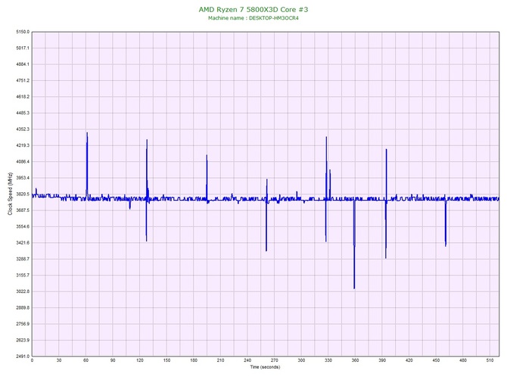Click the x-axis tick label 330
507x380 pixels.
click(x=328, y=360)
